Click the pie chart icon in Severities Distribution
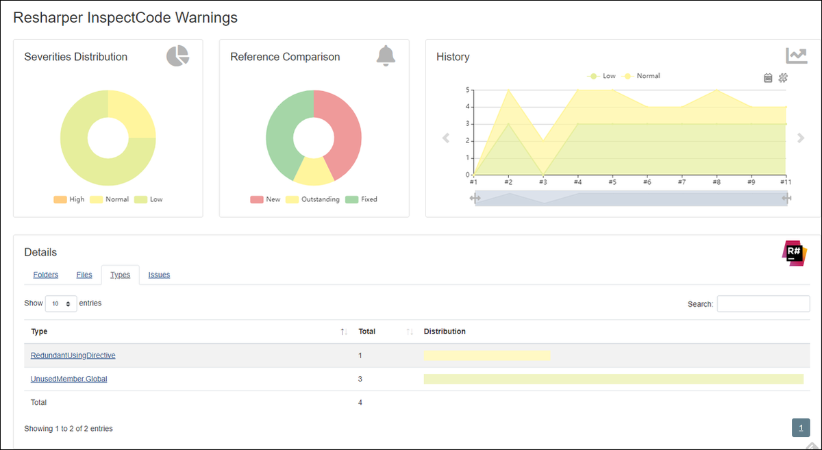This screenshot has width=822, height=450. point(177,56)
